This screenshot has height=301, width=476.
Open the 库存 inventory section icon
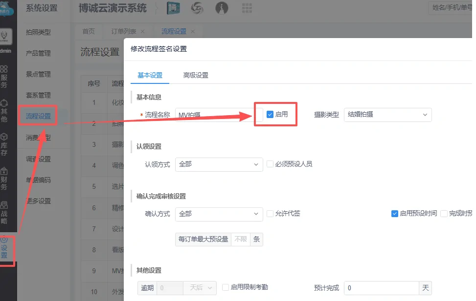[4, 145]
